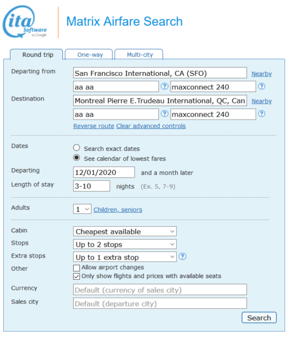This screenshot has height=339, width=290.
Task: Click Nearby link next to Destination
Action: coord(262,101)
